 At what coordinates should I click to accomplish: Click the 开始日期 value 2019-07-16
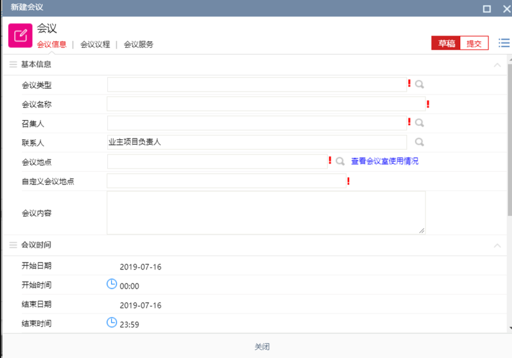[x=140, y=267]
